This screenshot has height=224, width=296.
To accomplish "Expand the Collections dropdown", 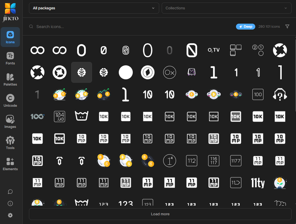I will tap(227, 8).
